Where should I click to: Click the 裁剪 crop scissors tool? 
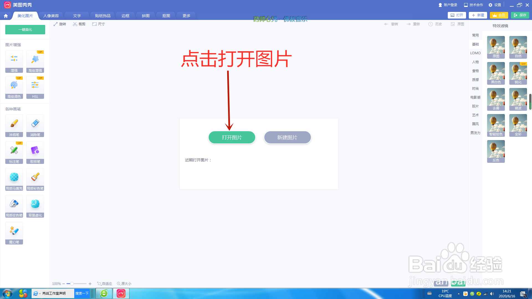[x=79, y=24]
